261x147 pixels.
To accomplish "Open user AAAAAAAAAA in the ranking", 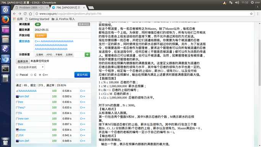I will point(28,91).
